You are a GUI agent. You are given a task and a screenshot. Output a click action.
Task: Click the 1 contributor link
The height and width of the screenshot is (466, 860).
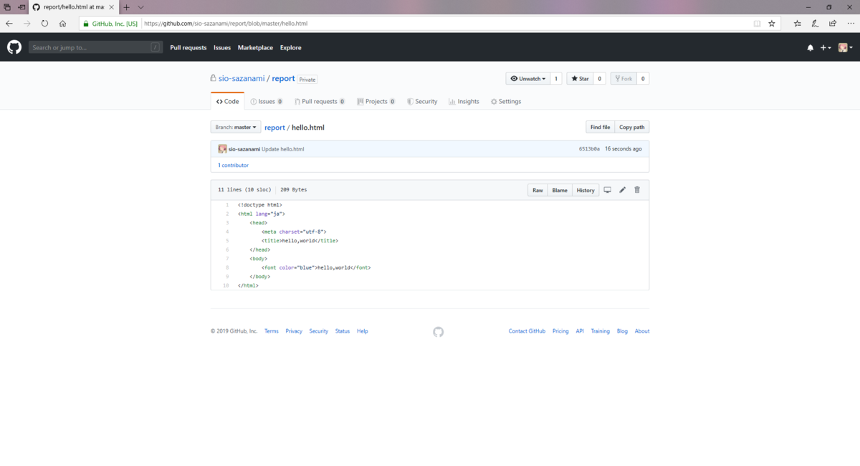(234, 166)
